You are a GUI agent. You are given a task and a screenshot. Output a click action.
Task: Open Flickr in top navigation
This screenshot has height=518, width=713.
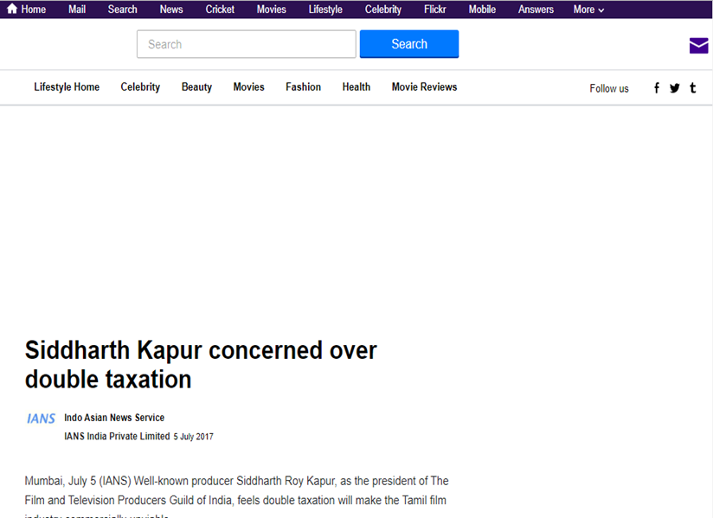pos(434,10)
